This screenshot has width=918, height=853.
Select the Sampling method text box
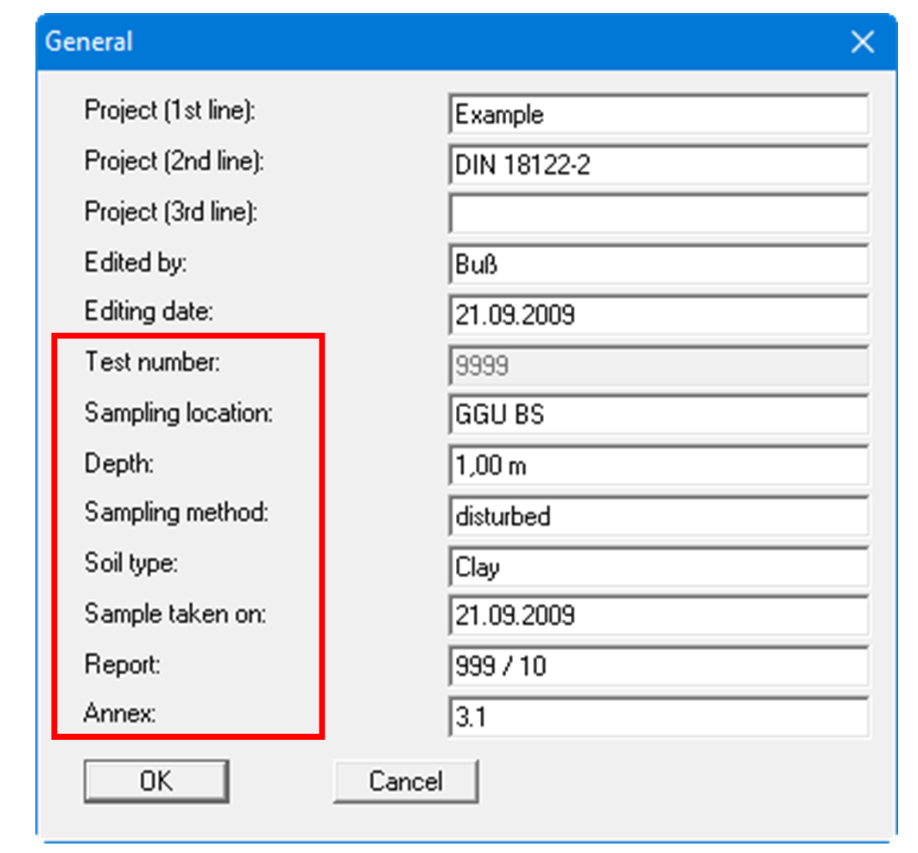click(658, 516)
